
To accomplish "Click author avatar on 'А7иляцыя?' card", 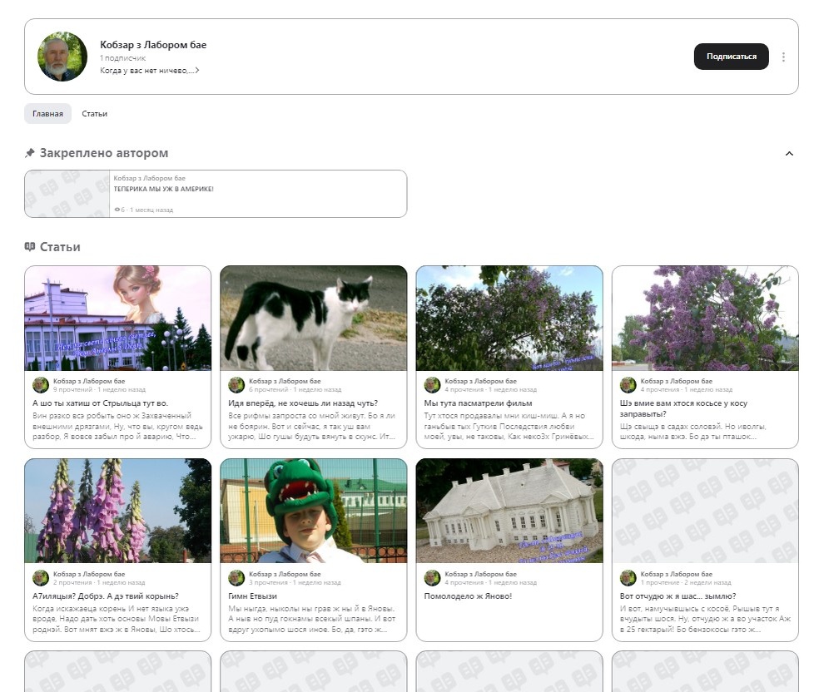I will 41,578.
